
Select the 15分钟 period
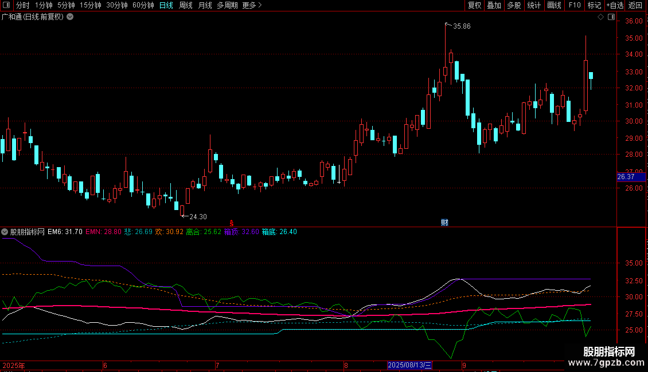click(x=91, y=5)
